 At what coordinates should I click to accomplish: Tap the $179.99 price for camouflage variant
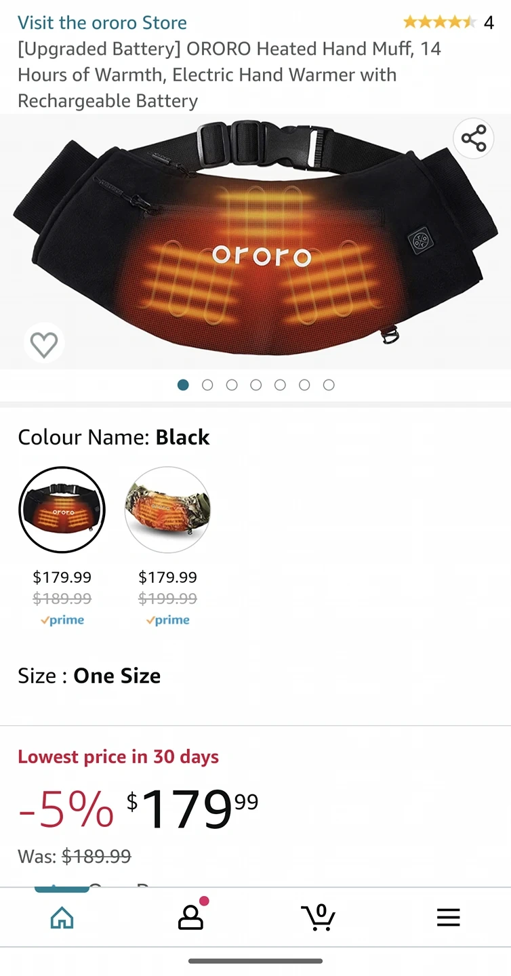click(x=167, y=577)
